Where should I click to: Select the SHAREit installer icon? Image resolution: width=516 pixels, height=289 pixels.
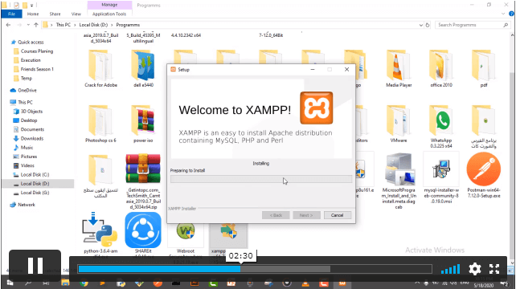143,230
